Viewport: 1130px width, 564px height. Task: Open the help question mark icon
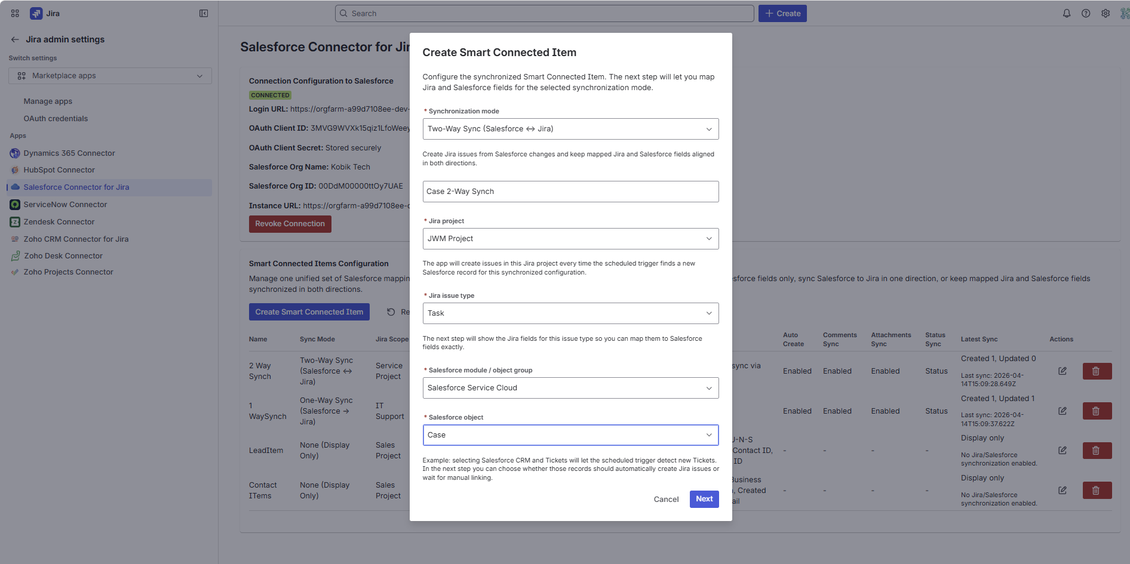pyautogui.click(x=1086, y=13)
